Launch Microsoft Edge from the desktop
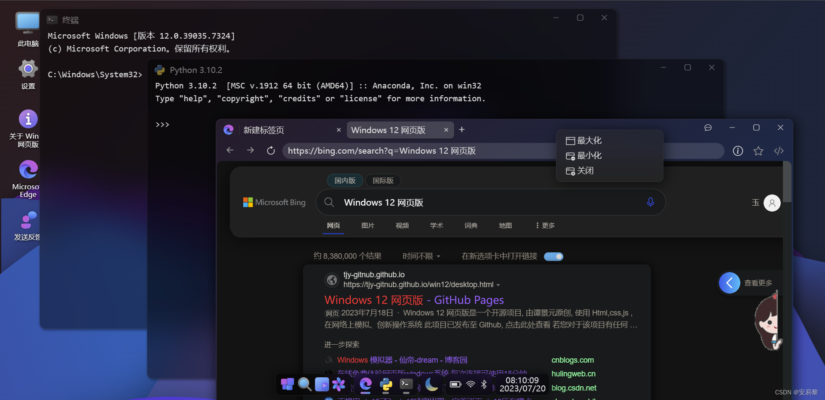The height and width of the screenshot is (400, 825). coord(28,179)
